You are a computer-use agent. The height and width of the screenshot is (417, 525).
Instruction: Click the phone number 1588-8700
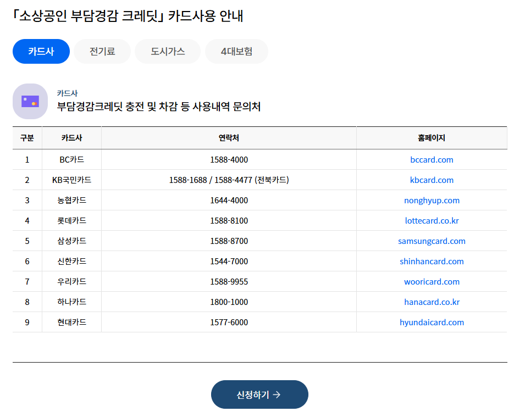229,241
